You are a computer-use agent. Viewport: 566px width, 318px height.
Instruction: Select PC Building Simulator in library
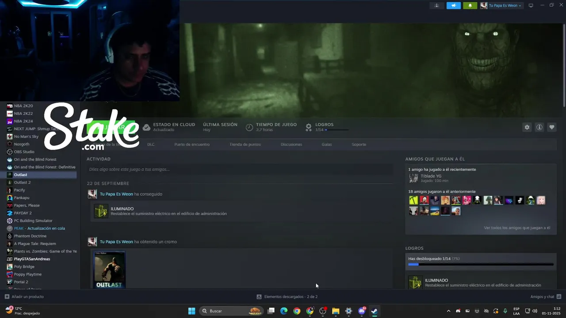(33, 220)
